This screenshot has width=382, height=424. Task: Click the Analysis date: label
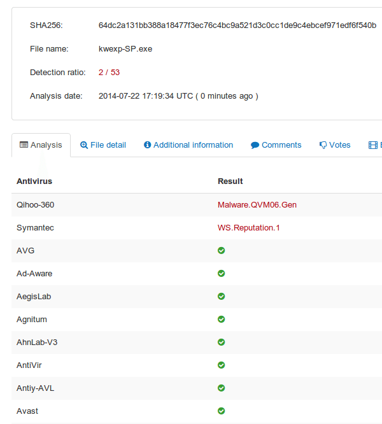coord(56,96)
